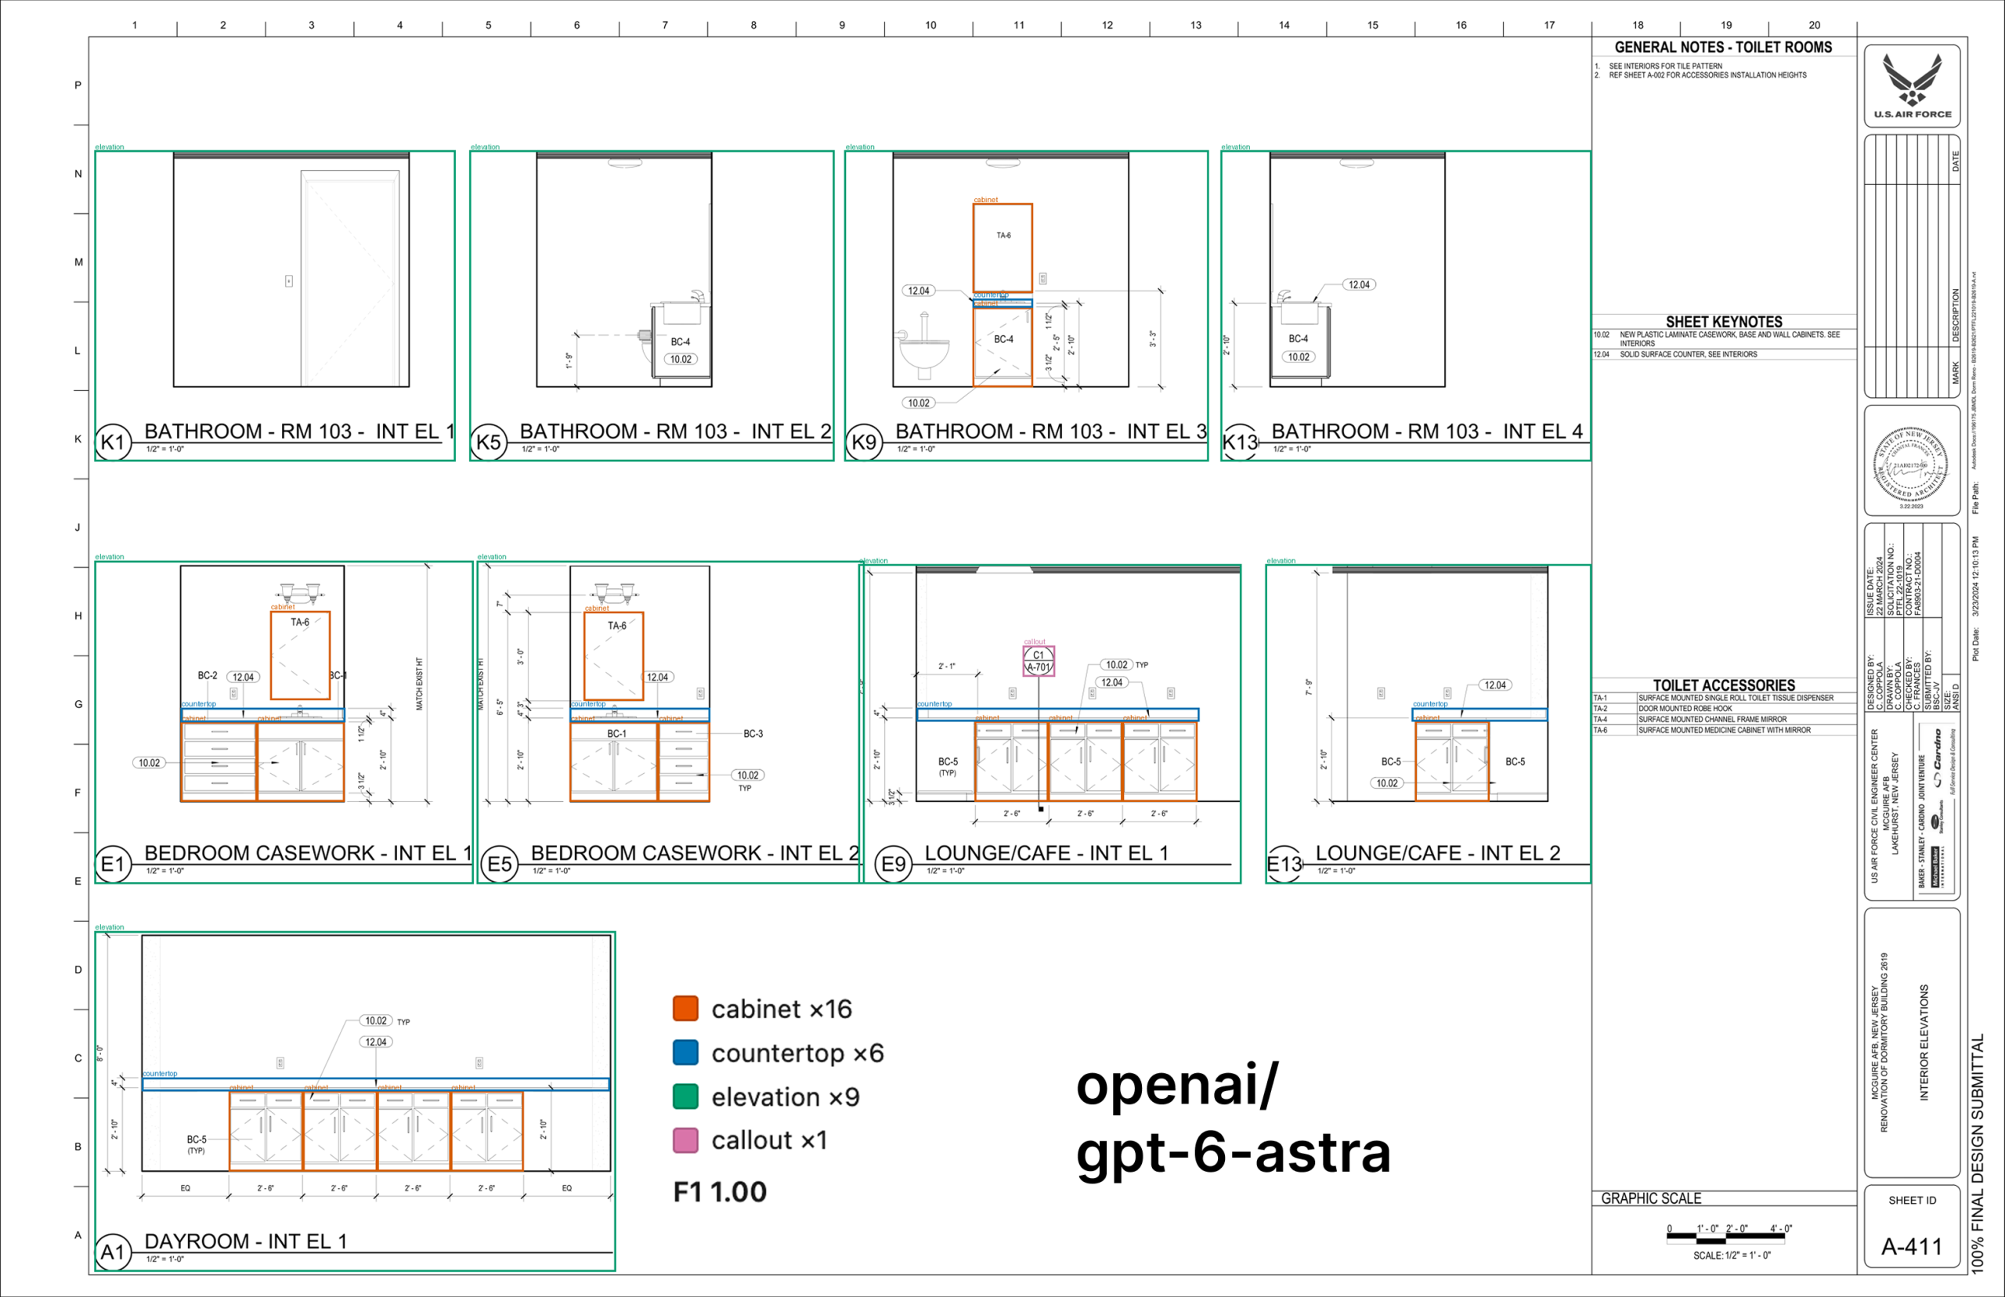Click the 'LOUNGE/CAFE - INT EL 2' title
This screenshot has width=2005, height=1297.
pos(1437,853)
